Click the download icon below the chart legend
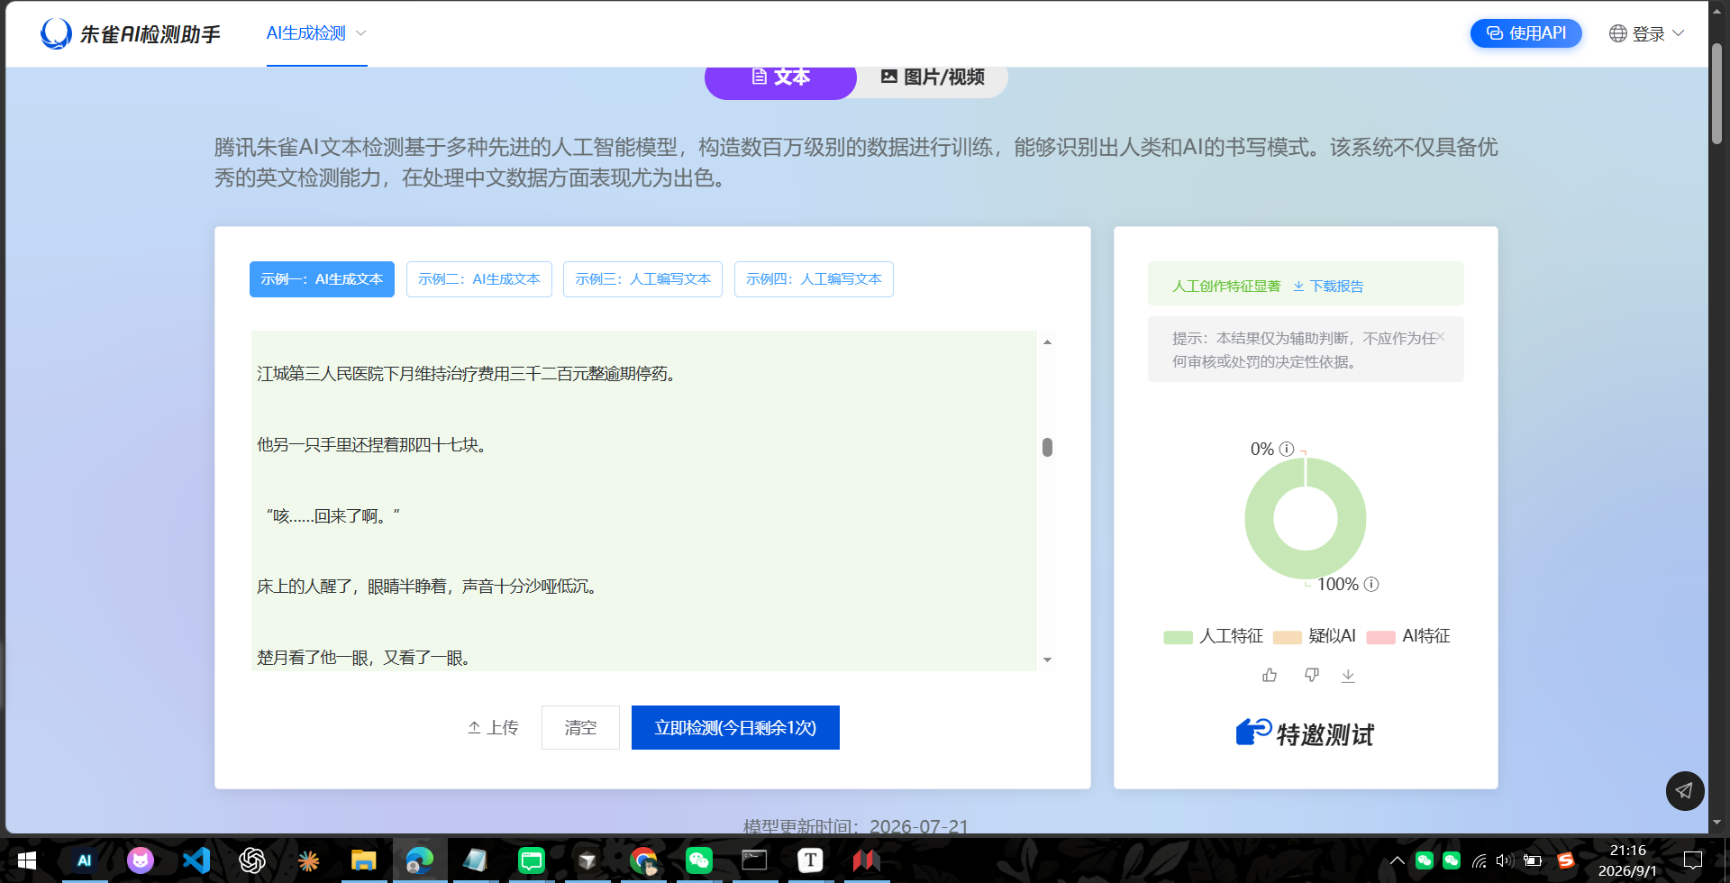The height and width of the screenshot is (883, 1730). [x=1348, y=675]
